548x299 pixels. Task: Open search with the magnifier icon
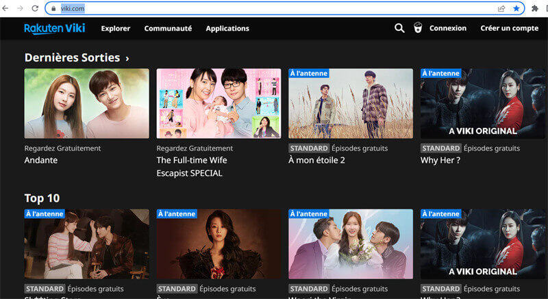point(399,28)
